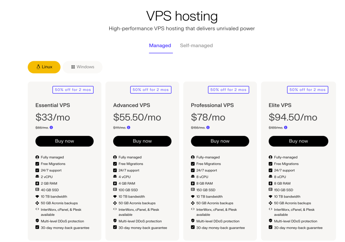This screenshot has width=345, height=242.
Task: Click info icon beside Essential VPS $66/mo price
Action: (52, 128)
